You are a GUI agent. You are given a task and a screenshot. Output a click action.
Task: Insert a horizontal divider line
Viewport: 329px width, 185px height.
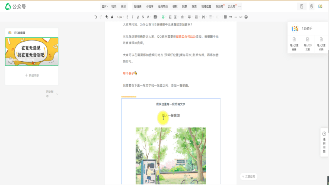(x=236, y=17)
